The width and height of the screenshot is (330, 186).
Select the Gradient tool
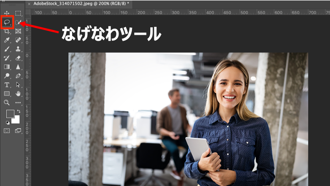[7, 67]
